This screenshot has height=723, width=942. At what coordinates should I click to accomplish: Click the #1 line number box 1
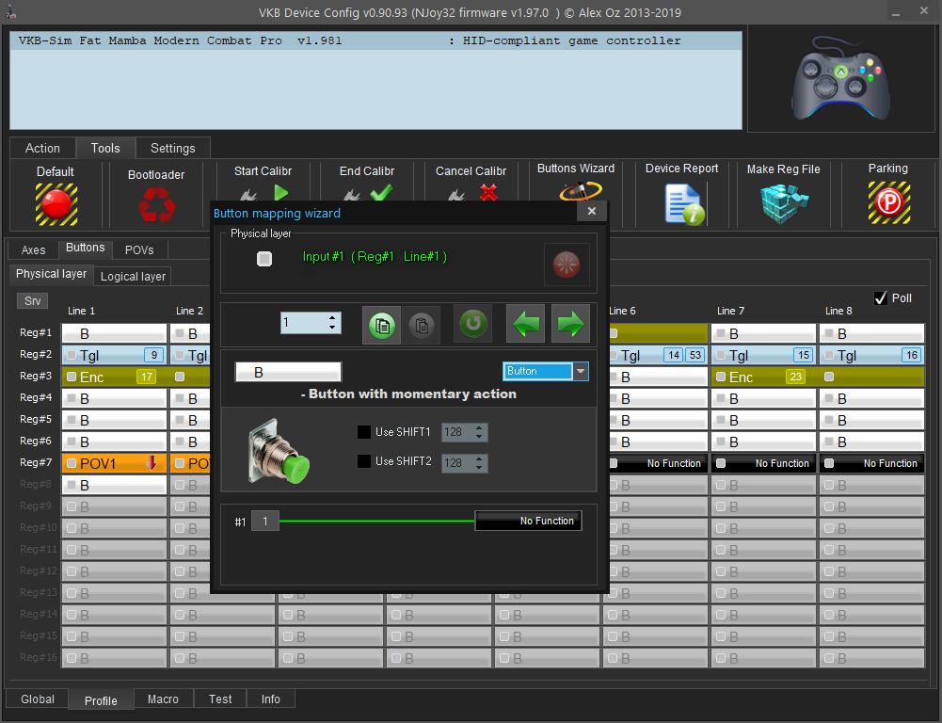[265, 521]
